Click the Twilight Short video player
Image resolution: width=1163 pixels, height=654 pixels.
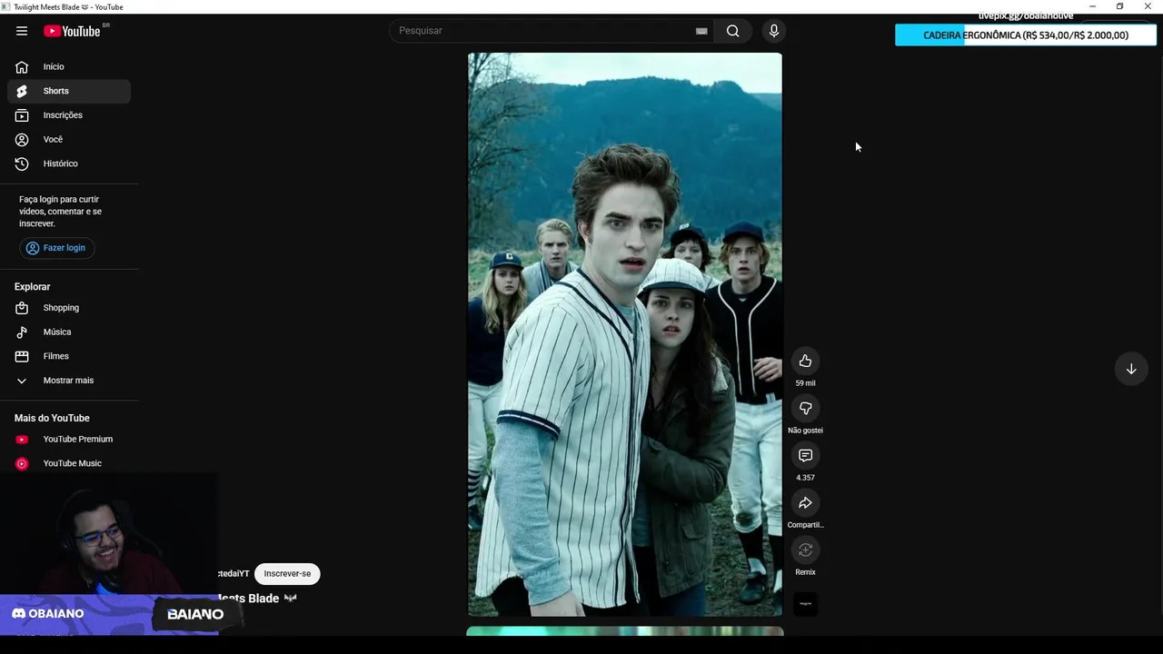624,334
